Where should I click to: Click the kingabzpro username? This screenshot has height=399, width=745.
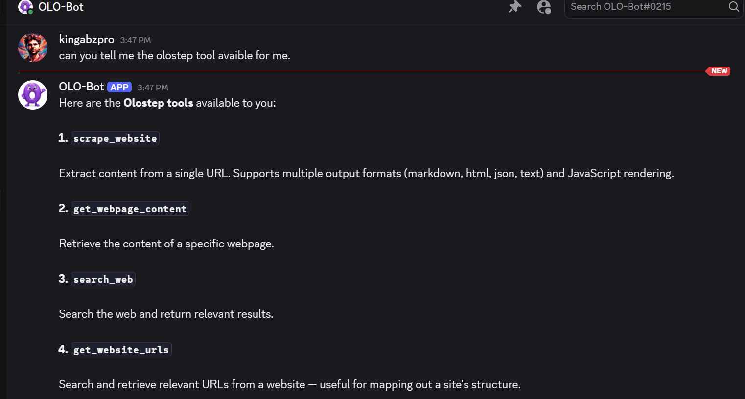tap(87, 39)
